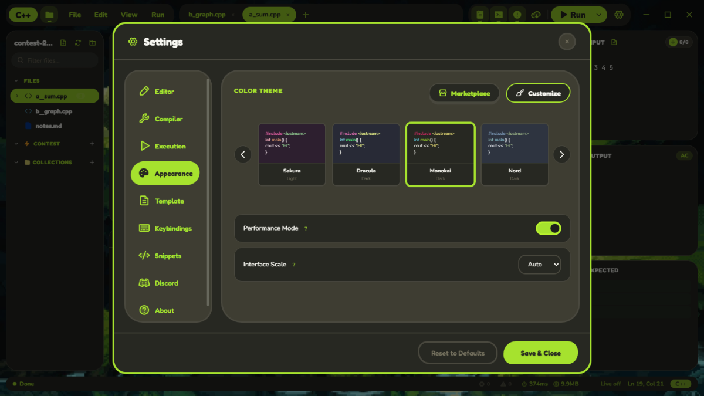Select notes.md in the file tree
Image resolution: width=704 pixels, height=396 pixels.
tap(55, 126)
